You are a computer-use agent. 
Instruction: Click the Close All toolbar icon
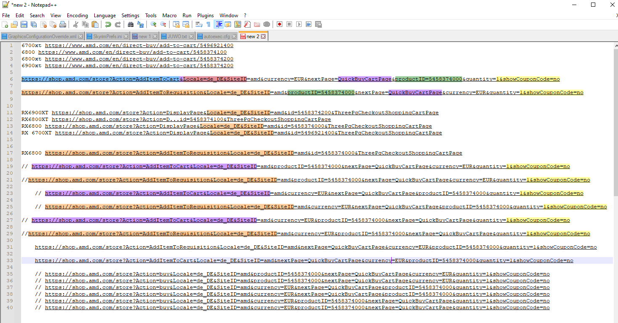pos(53,24)
